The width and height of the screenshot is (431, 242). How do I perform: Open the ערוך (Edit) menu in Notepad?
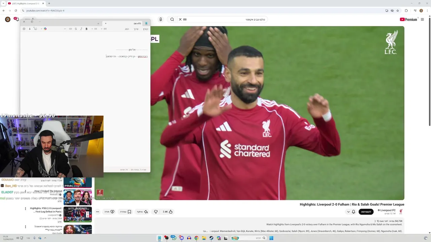pyautogui.click(x=136, y=29)
